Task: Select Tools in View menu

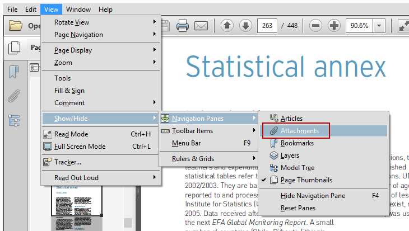Action: [x=101, y=78]
